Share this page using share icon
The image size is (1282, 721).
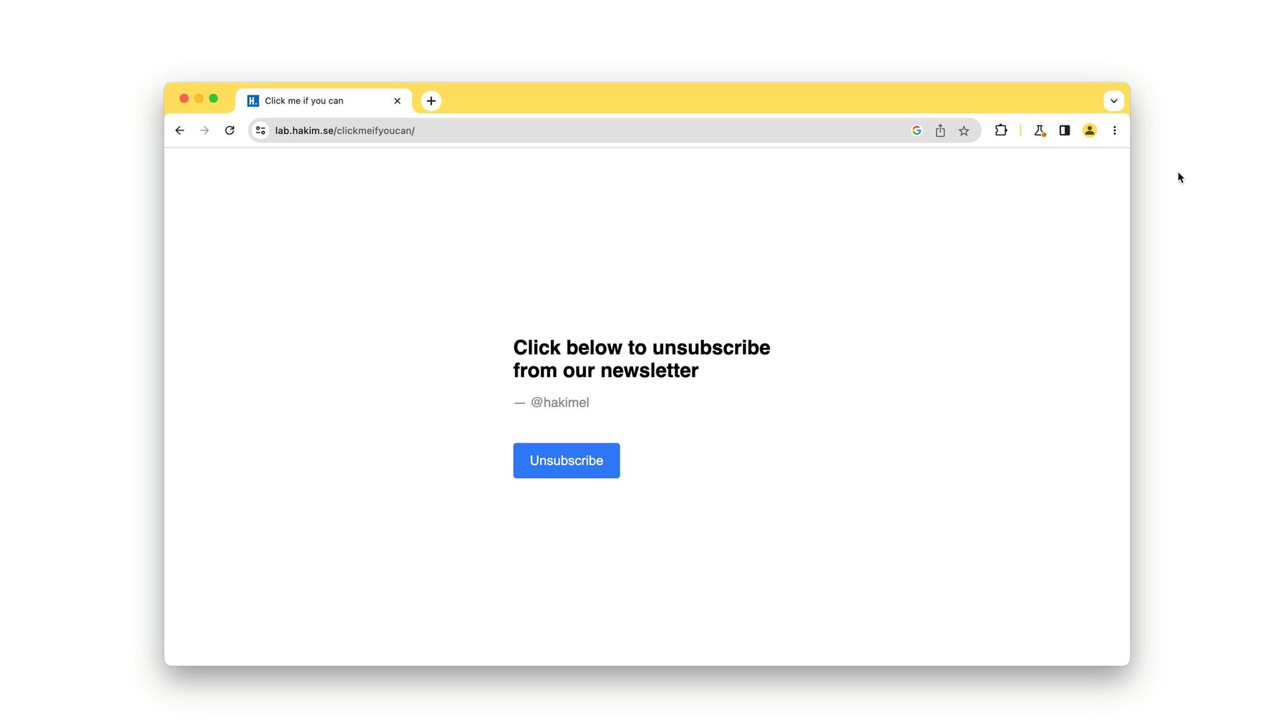click(x=940, y=131)
